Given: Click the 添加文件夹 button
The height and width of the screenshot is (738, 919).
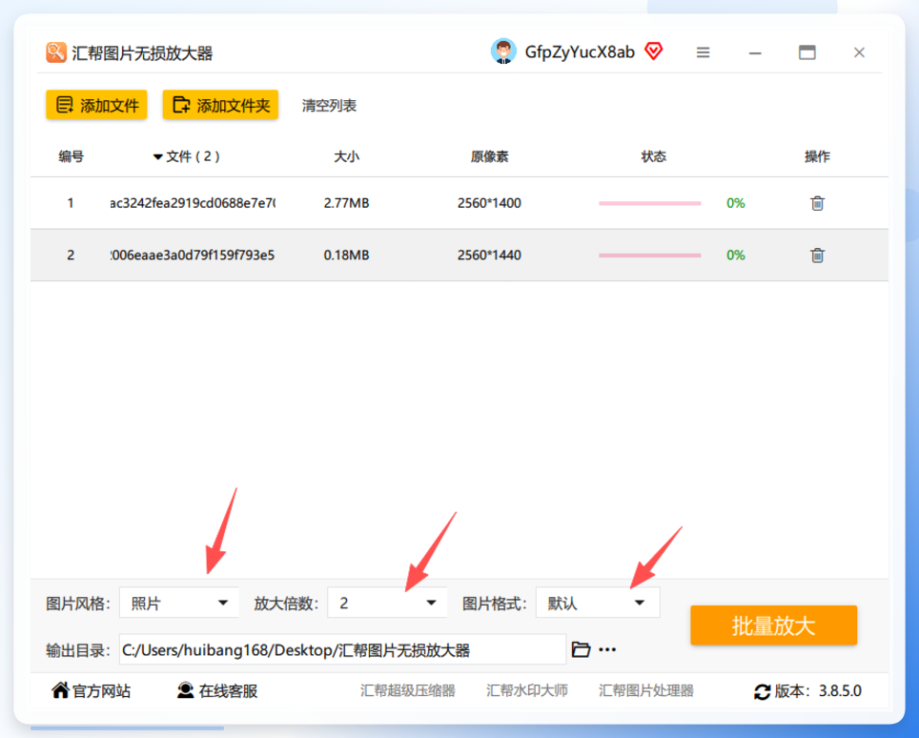Looking at the screenshot, I should point(220,106).
